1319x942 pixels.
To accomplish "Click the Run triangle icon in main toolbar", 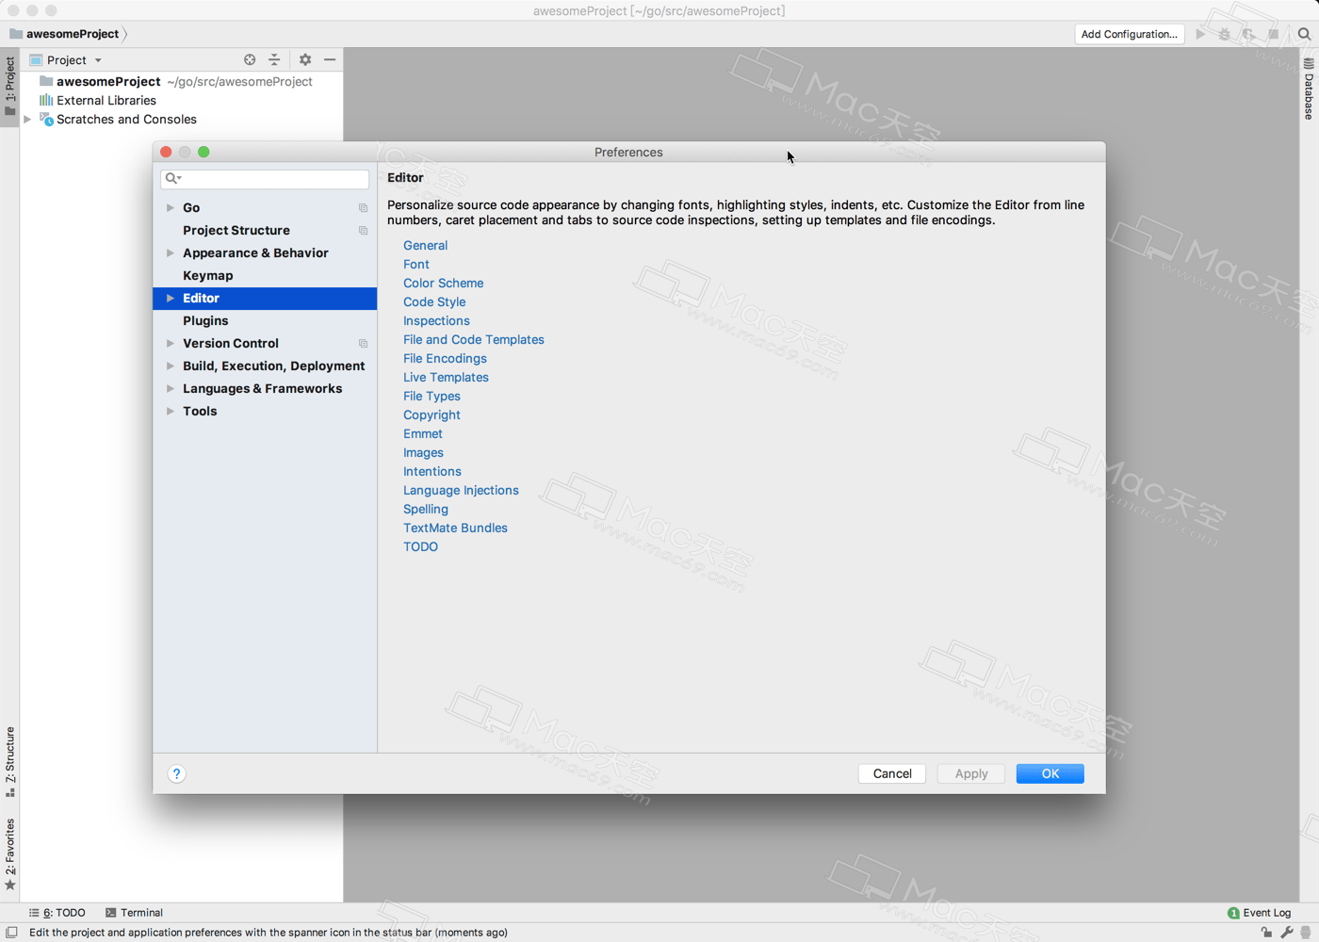I will 1200,34.
